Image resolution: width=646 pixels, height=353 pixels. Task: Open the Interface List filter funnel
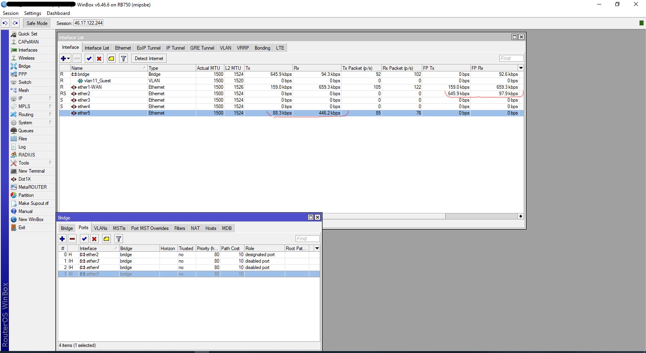pyautogui.click(x=124, y=58)
